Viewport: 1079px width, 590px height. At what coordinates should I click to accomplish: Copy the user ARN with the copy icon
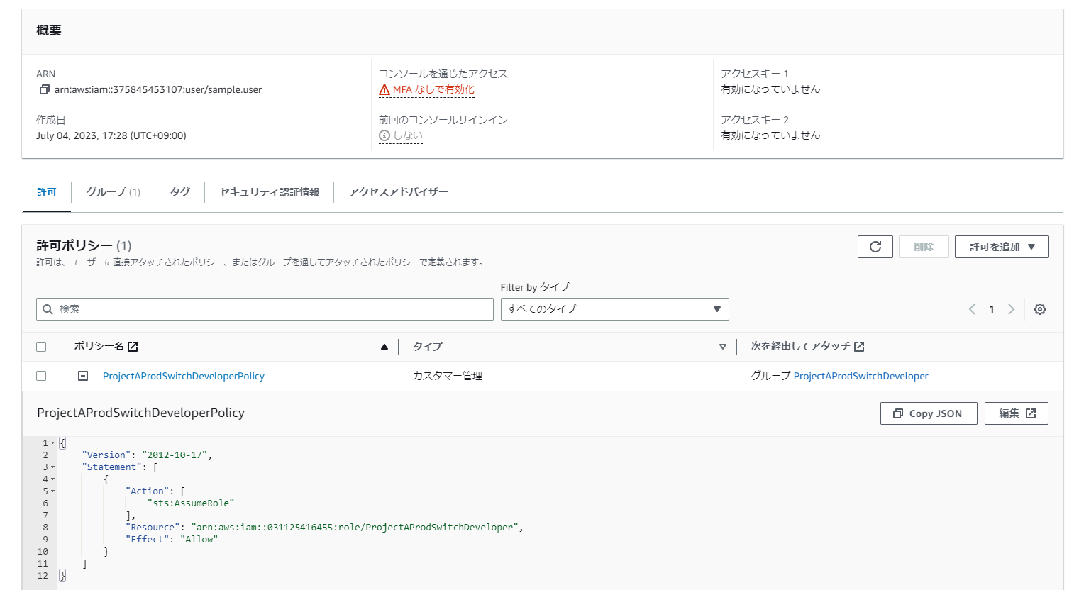[44, 89]
